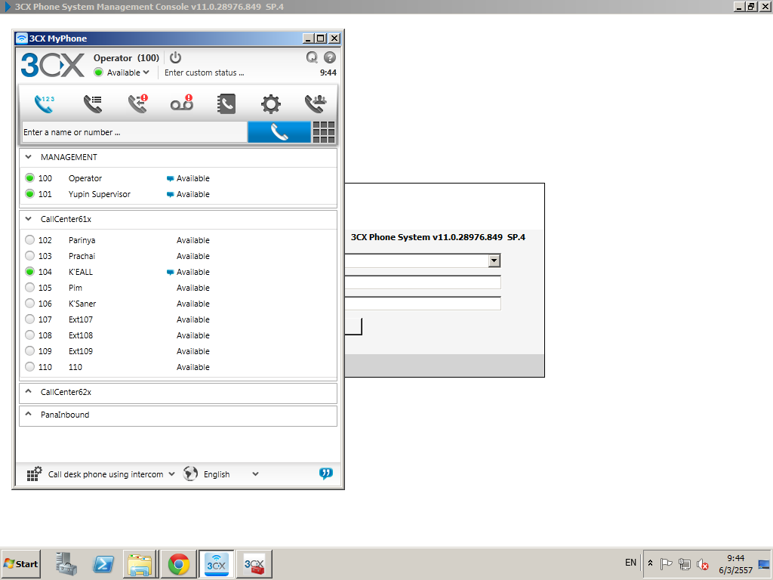Switch to 3CX Management Console taskbar item
773x580 pixels.
click(254, 563)
